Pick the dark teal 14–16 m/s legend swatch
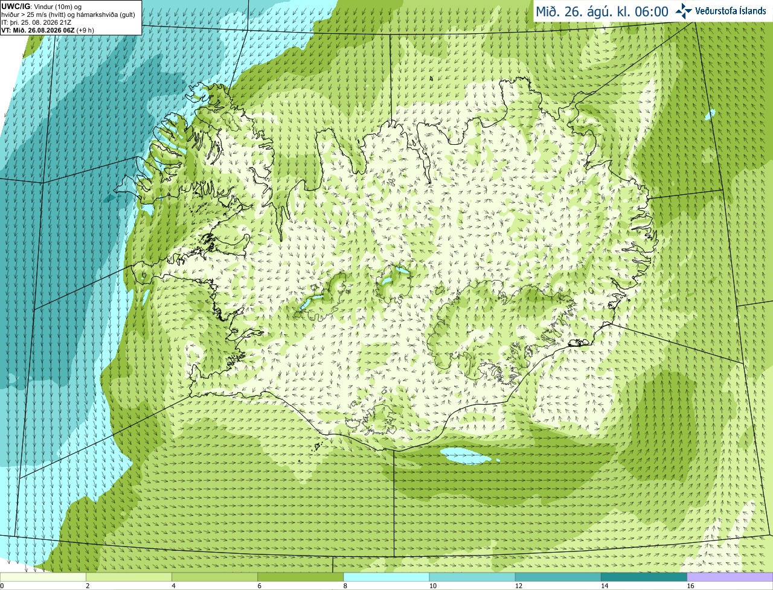773x590 pixels. pos(644,577)
